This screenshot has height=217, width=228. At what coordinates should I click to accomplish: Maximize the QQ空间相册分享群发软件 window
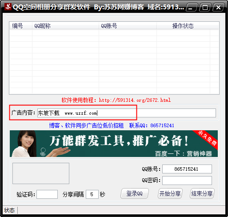(205, 7)
